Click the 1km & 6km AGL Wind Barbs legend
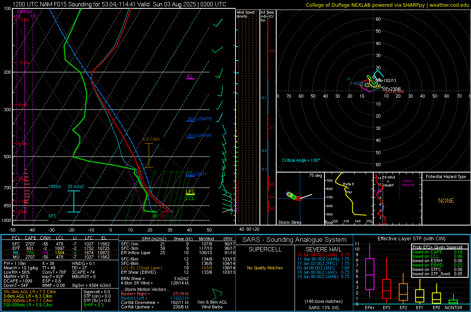The height and width of the screenshot is (312, 471). click(x=212, y=304)
